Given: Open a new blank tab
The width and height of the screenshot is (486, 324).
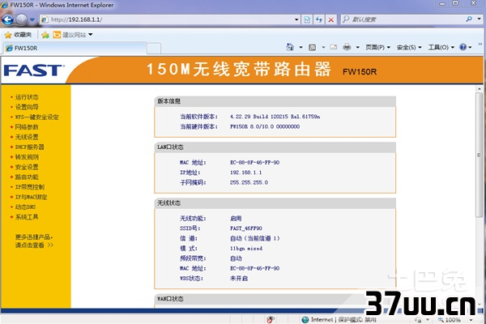Looking at the screenshot, I should [154, 49].
